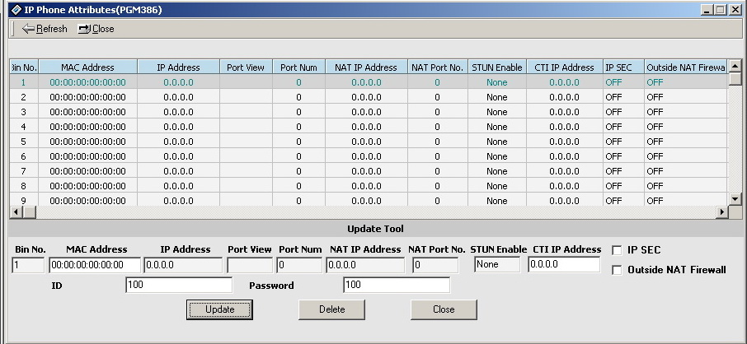Click the ID input field

[x=179, y=285]
